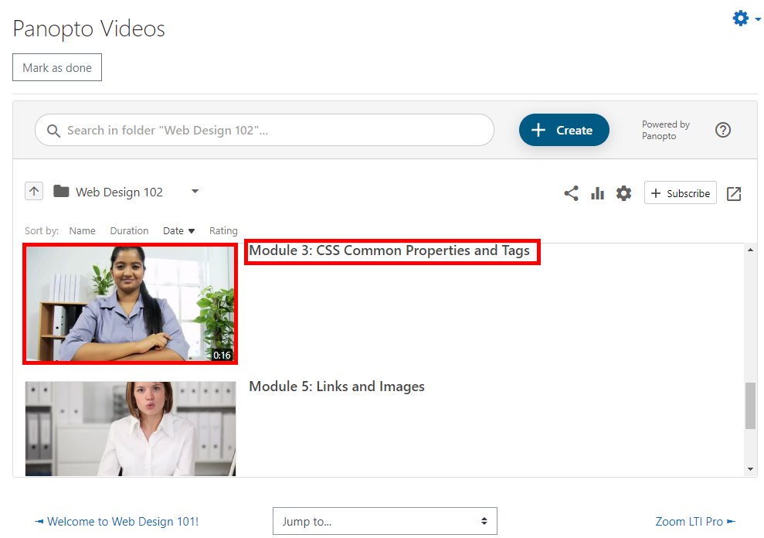Open Module 3: CSS Common Properties video title
Image resolution: width=764 pixels, height=538 pixels.
click(x=389, y=250)
